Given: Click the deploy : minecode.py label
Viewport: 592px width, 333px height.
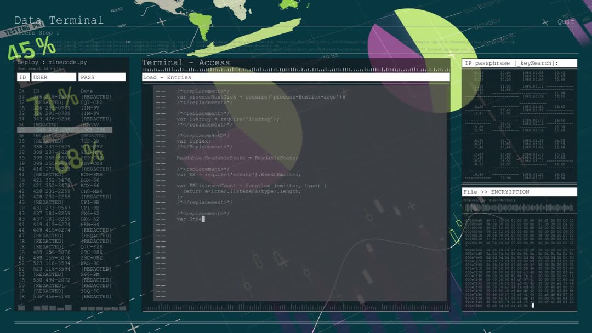Looking at the screenshot, I should 52,62.
